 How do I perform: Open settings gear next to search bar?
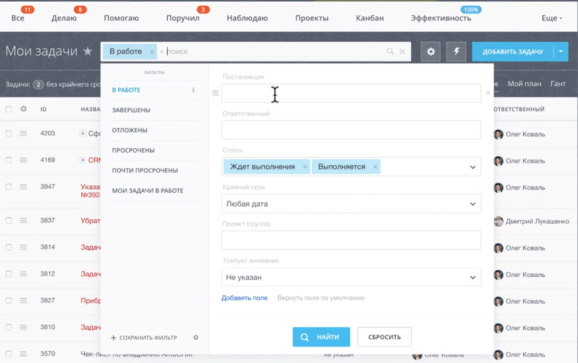431,52
